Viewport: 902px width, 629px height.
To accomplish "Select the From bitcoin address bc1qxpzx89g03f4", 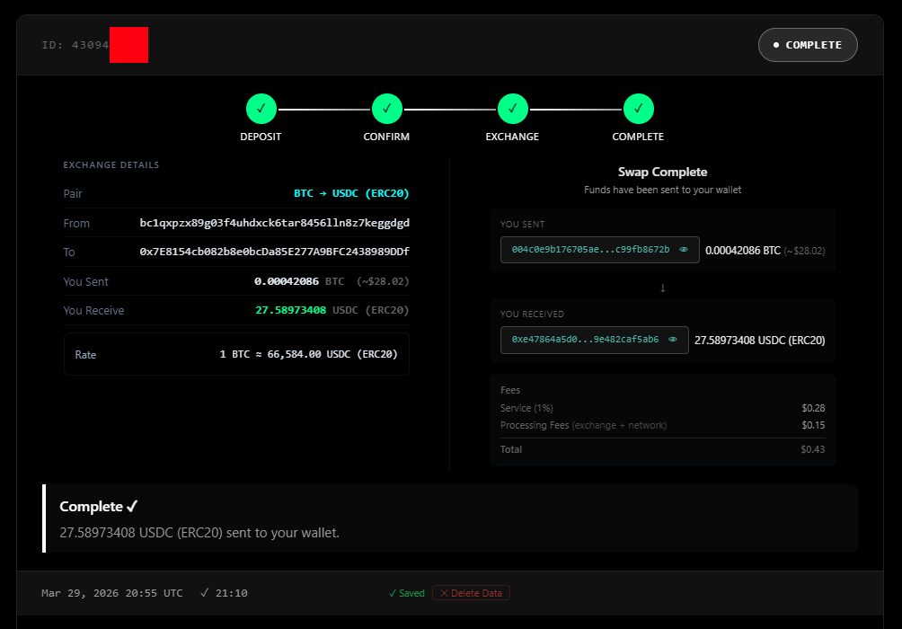I will click(x=274, y=223).
